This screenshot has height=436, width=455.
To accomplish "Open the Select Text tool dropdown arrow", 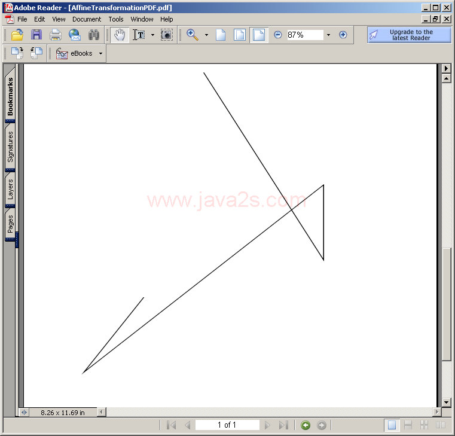I will tap(152, 35).
